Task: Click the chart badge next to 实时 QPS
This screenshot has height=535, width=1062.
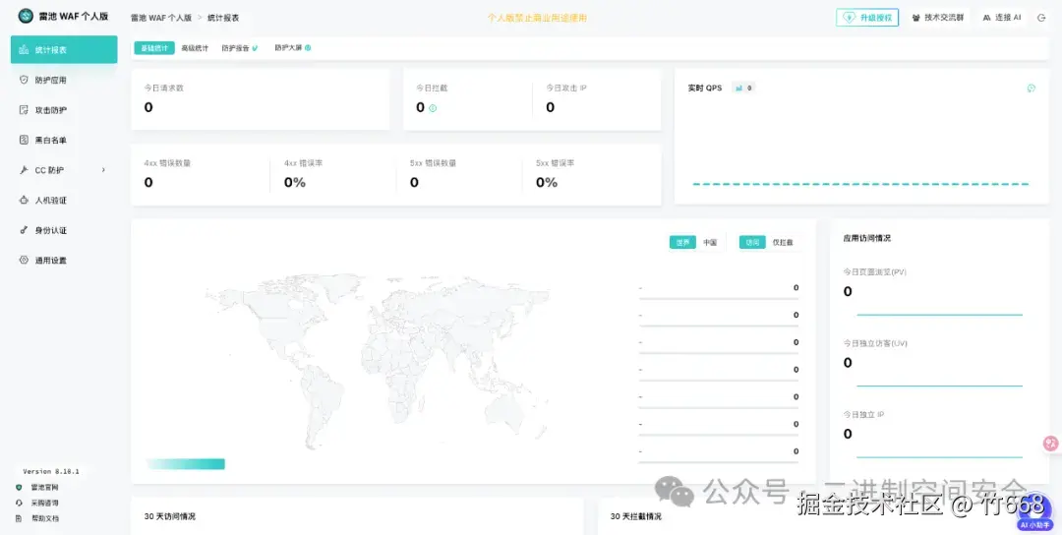Action: coord(743,89)
